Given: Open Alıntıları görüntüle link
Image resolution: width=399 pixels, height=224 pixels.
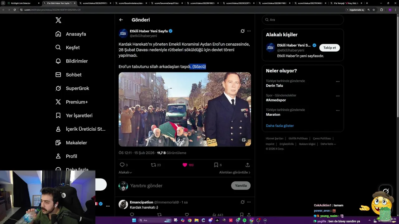Looking at the screenshot, I should 235,172.
